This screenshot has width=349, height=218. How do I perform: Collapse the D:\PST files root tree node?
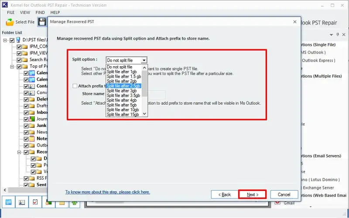pyautogui.click(x=5, y=40)
